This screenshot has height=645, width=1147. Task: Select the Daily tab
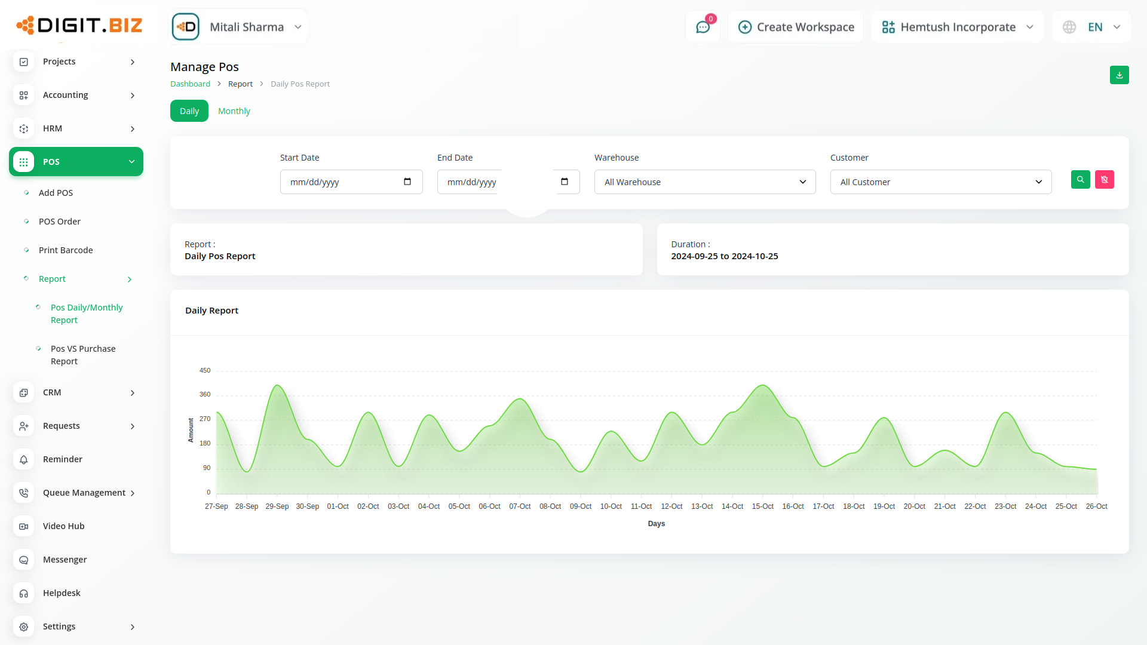click(x=189, y=111)
